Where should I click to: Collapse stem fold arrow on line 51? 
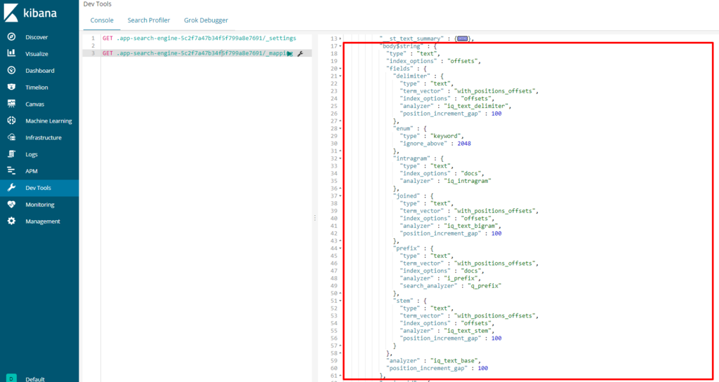coord(340,301)
